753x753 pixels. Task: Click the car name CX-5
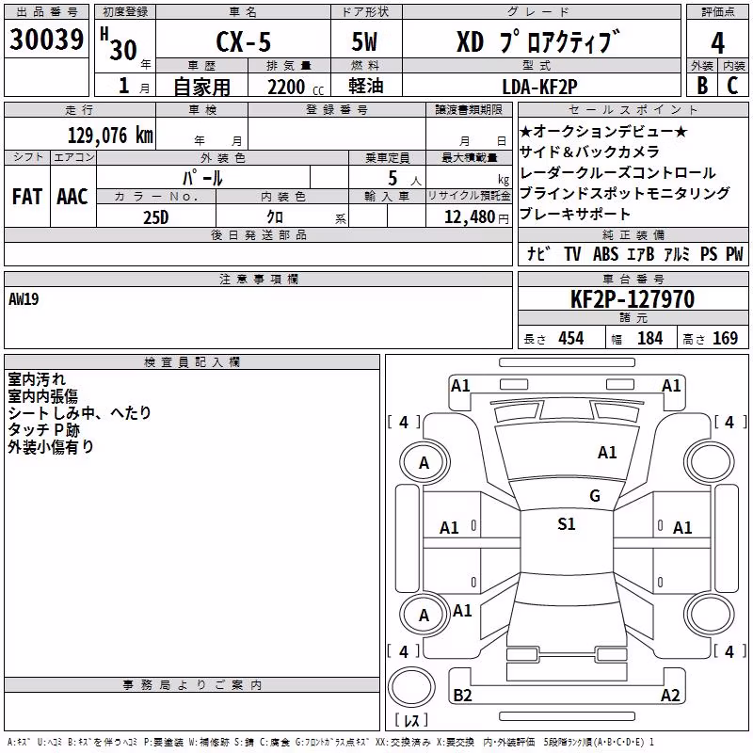[244, 41]
